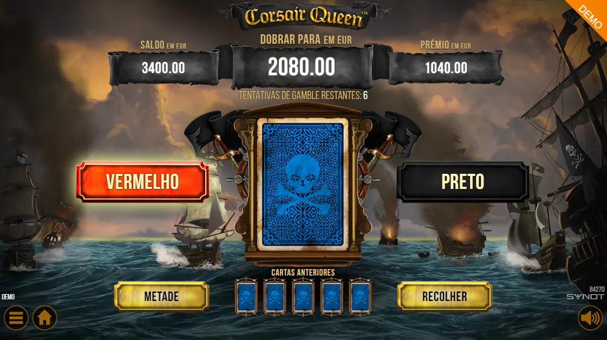This screenshot has width=607, height=340.
Task: Select the fifth previous card thumbnail
Action: [360, 297]
